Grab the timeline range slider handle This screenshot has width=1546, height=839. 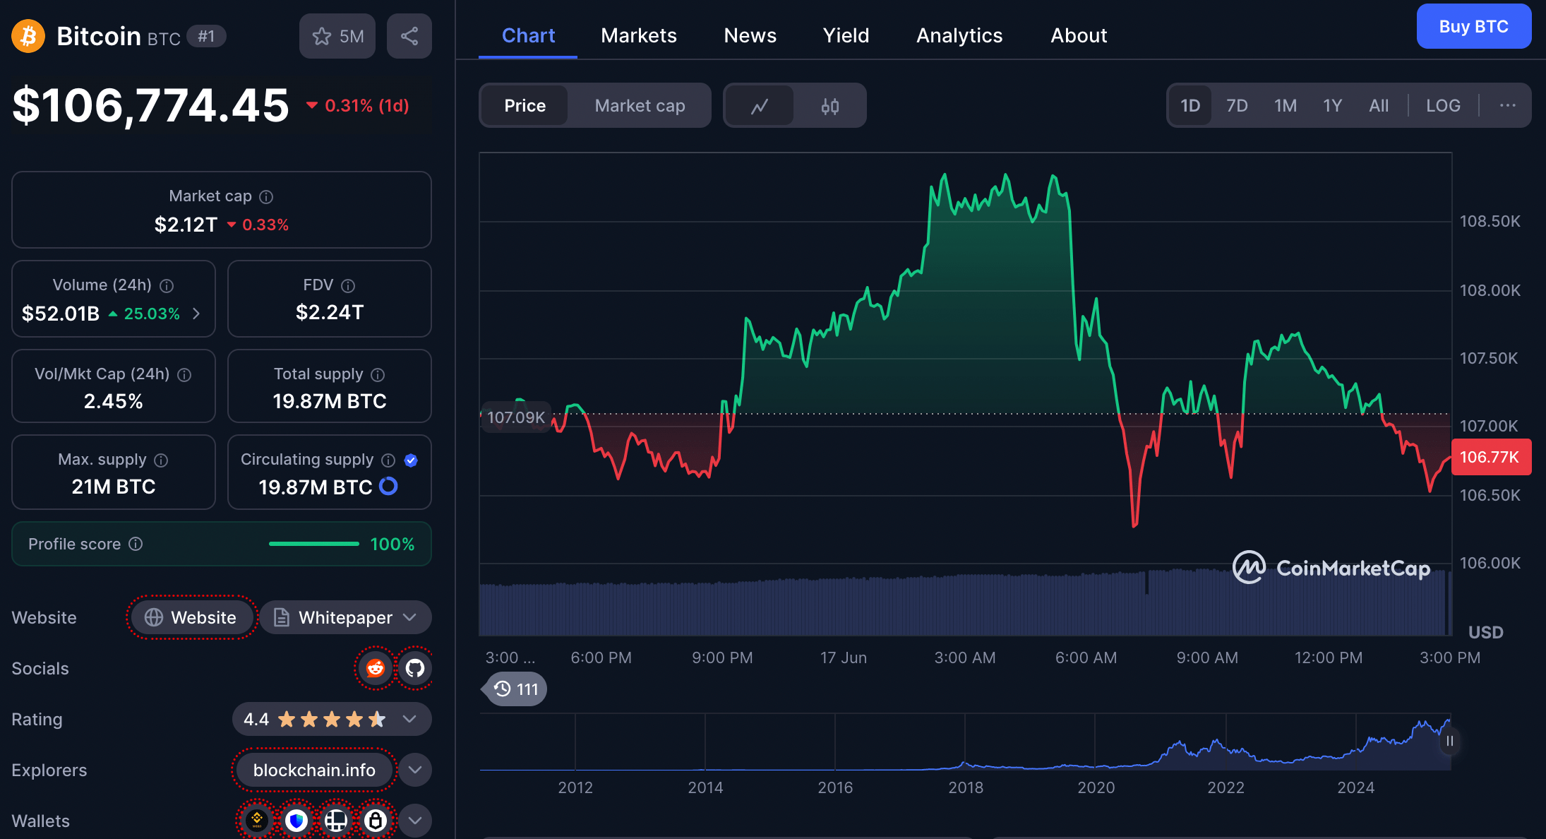click(1449, 741)
